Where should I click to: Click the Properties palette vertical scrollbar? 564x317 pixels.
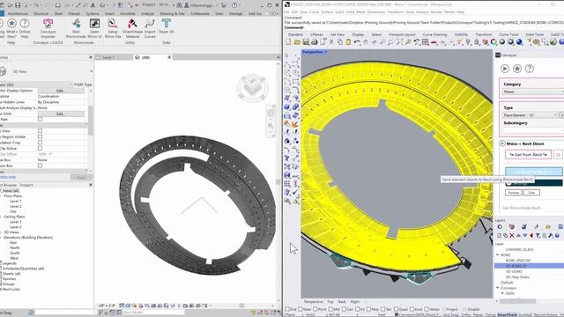(90, 121)
